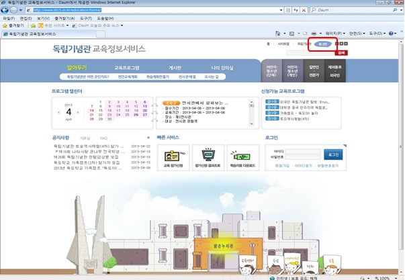Viewport: 405px width, 280px height.
Task: Click the refresh icon next to address bar
Action: pyautogui.click(x=297, y=11)
